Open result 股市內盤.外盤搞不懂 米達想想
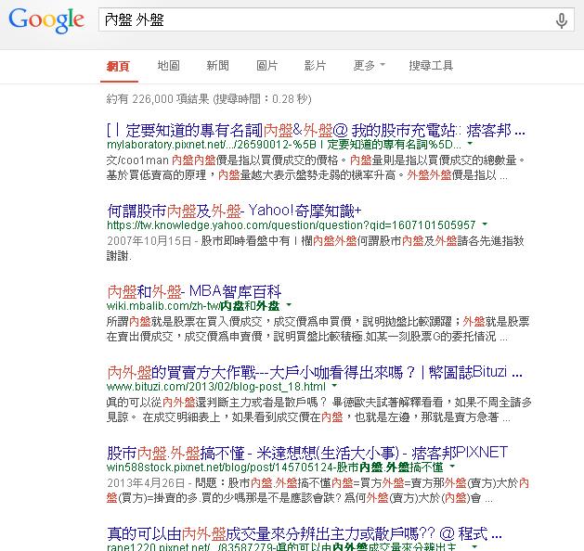Screen dimensions: 584x551 (x=307, y=453)
